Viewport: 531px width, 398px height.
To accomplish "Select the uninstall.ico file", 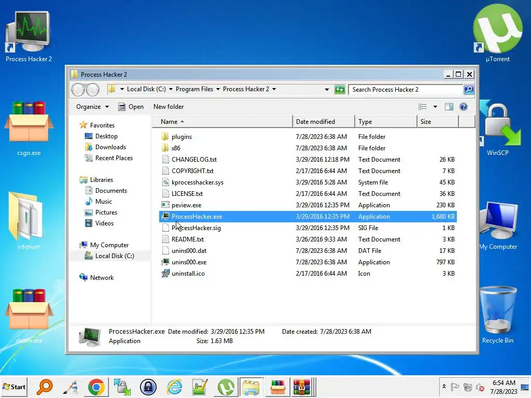I will (x=308, y=274).
